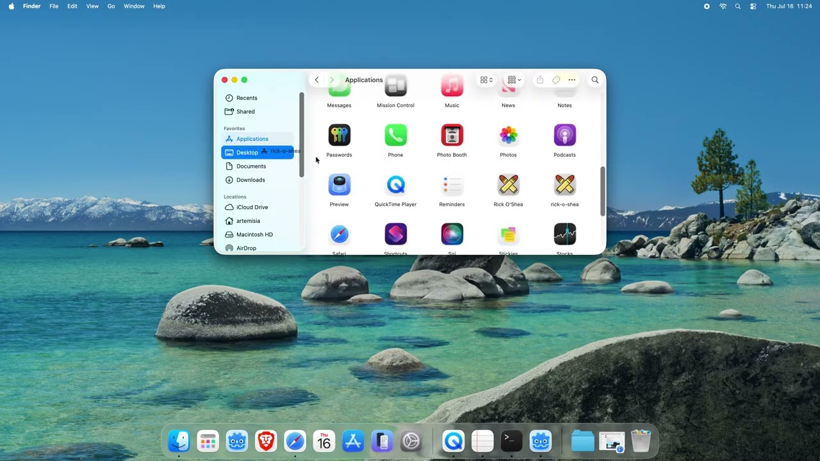Image resolution: width=820 pixels, height=461 pixels.
Task: Open Safari from the Dock
Action: [295, 441]
